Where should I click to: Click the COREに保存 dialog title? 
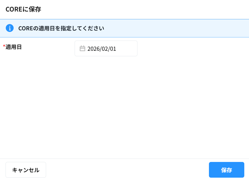tap(23, 9)
